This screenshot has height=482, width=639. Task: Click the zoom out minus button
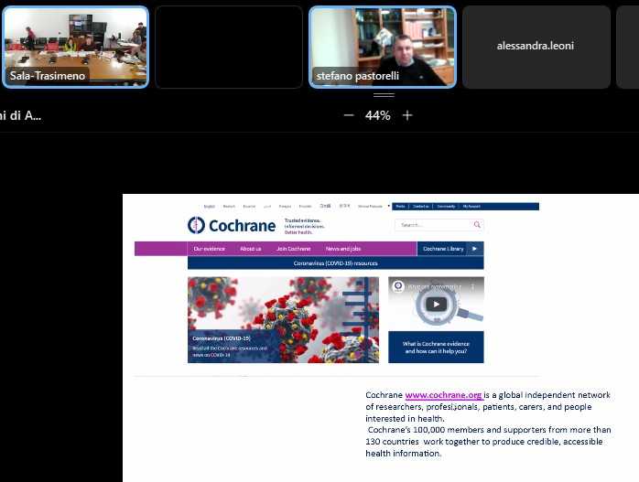[349, 115]
